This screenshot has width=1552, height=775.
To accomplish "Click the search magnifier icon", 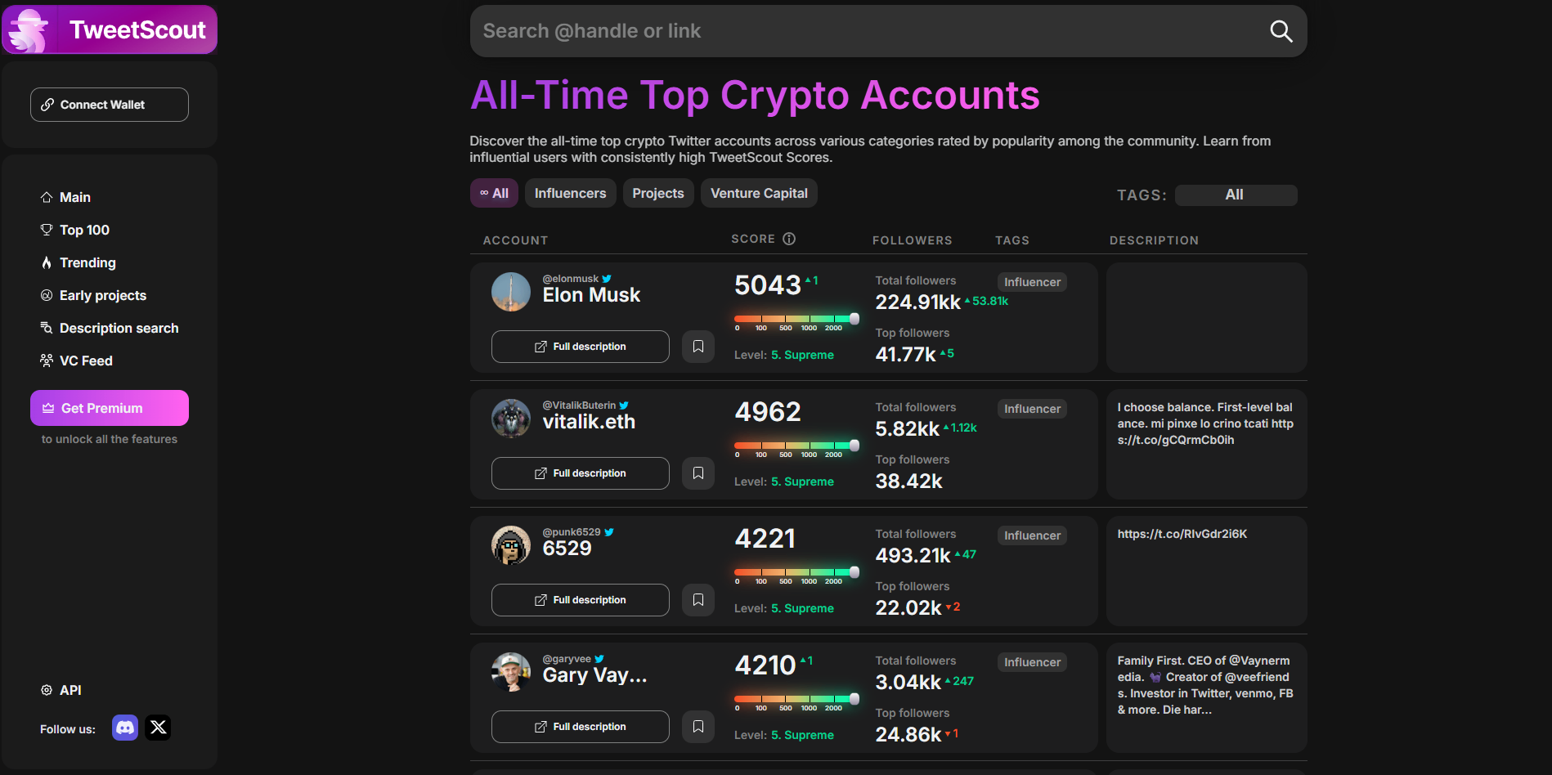I will [1281, 31].
